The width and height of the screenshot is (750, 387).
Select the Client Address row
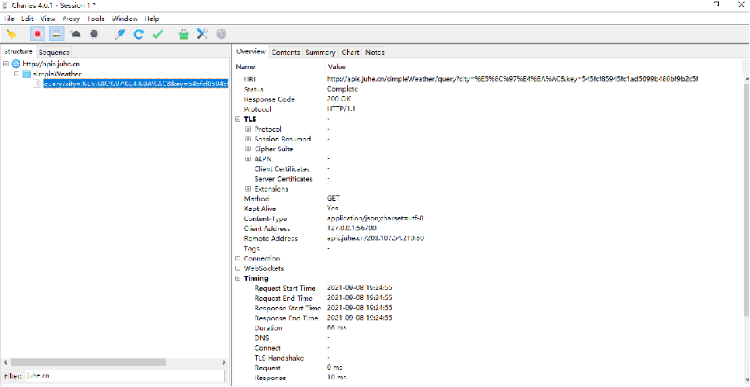click(488, 228)
